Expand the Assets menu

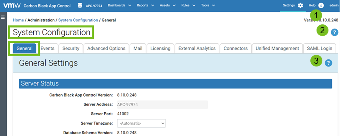pos(168,5)
